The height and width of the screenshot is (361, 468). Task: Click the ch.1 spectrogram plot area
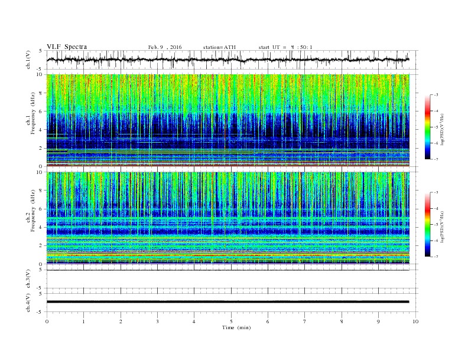[228, 120]
